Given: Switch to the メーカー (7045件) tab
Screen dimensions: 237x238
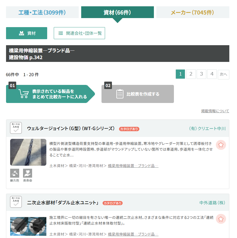Looking at the screenshot, I should 193,12.
